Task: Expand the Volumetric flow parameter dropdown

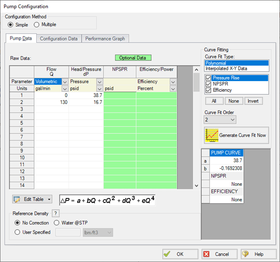Action: pos(65,82)
